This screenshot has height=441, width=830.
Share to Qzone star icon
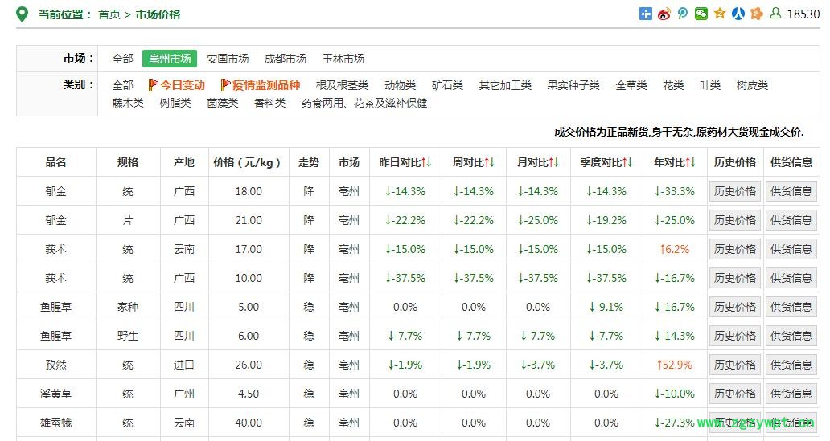[719, 14]
